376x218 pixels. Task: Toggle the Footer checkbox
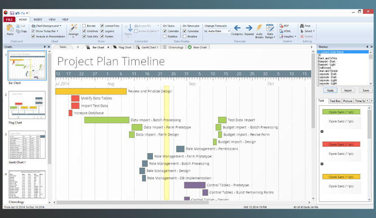(102, 36)
